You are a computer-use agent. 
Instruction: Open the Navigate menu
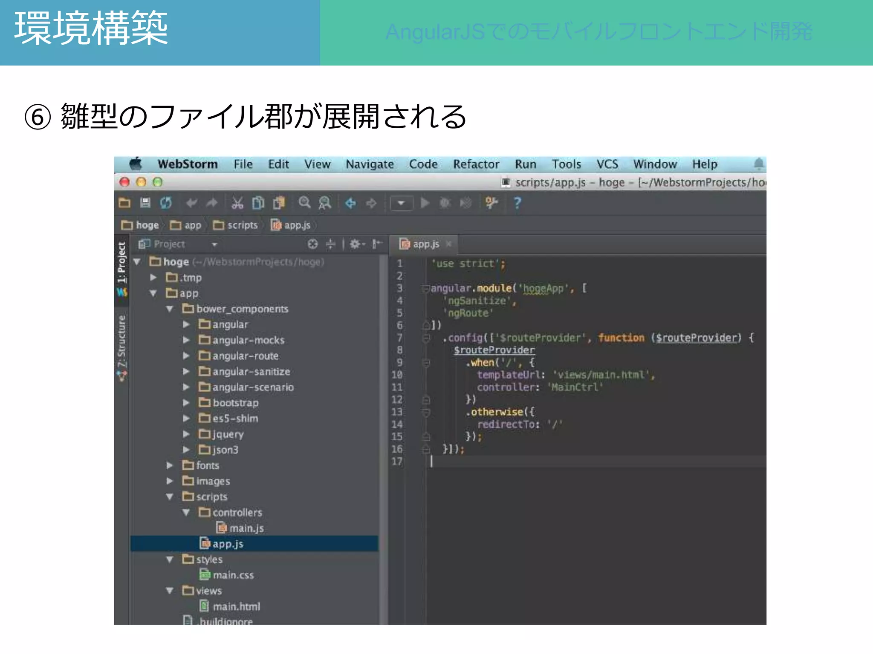(x=370, y=164)
